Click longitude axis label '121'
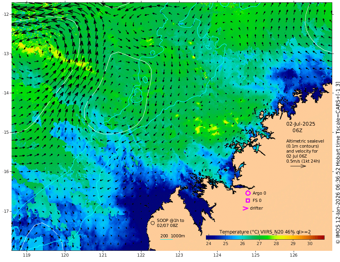The width and height of the screenshot is (340, 262). pos(103,255)
